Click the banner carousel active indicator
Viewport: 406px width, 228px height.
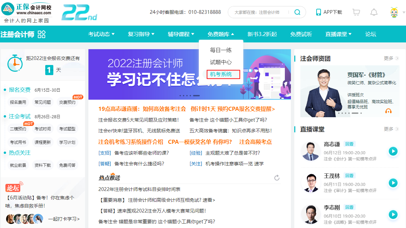click(x=196, y=96)
